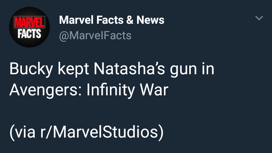
Task: Visit the @MarvelFacts handle
Action: (x=95, y=36)
